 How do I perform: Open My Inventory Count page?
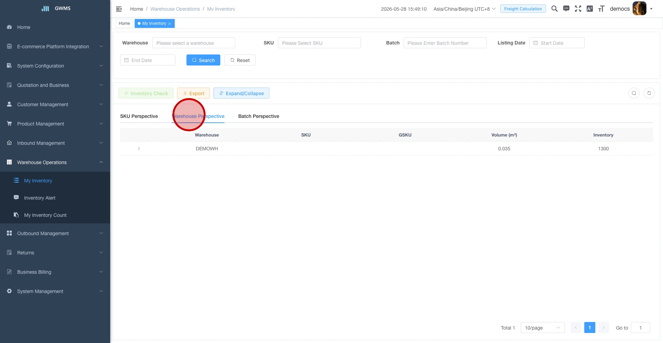point(55,215)
